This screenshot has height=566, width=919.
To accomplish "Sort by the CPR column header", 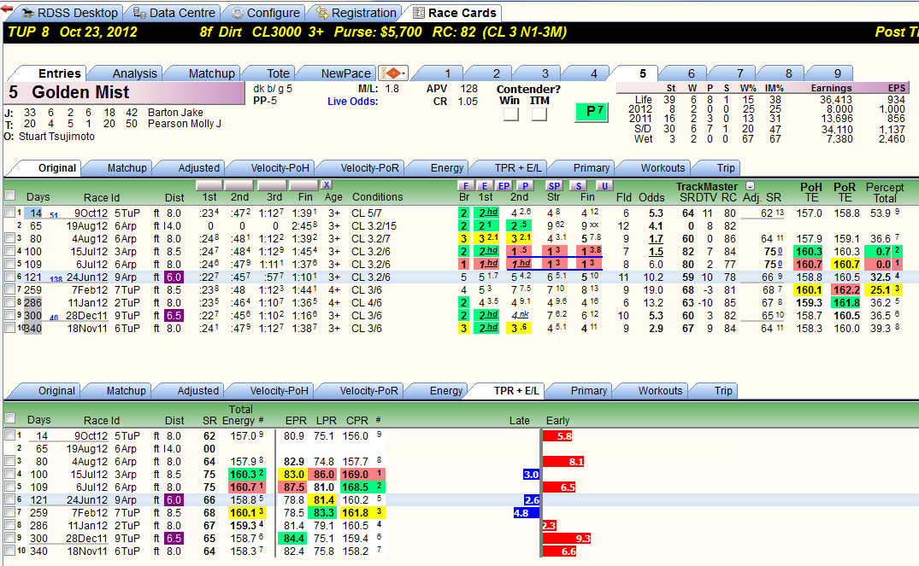I will (357, 420).
